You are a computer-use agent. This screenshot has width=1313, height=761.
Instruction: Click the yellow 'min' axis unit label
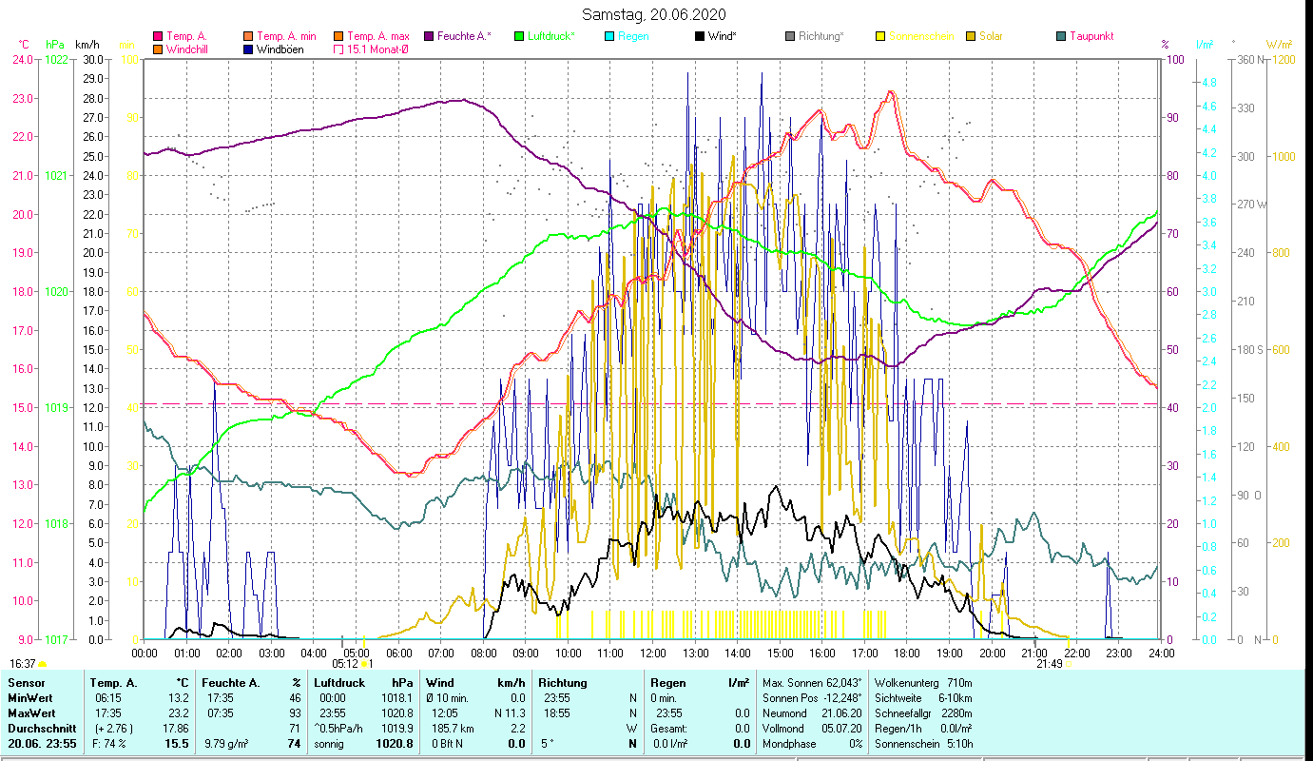click(126, 45)
